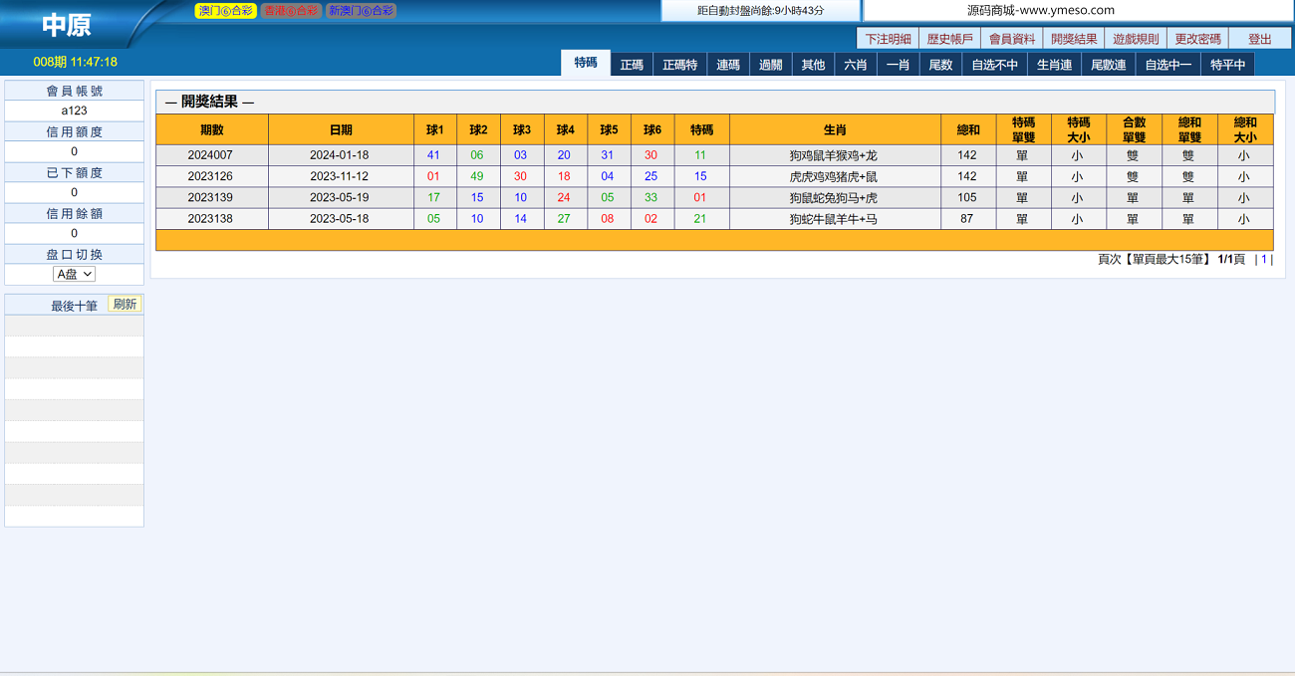Image resolution: width=1295 pixels, height=676 pixels.
Task: Open 開獎結果 draw results
Action: pos(1074,39)
